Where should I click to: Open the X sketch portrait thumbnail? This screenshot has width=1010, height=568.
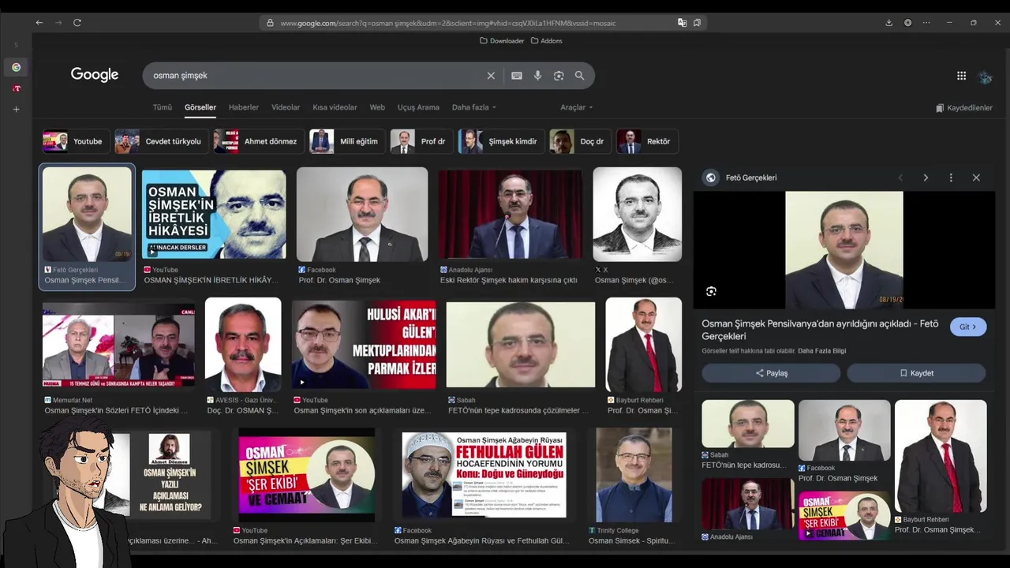[x=638, y=215]
